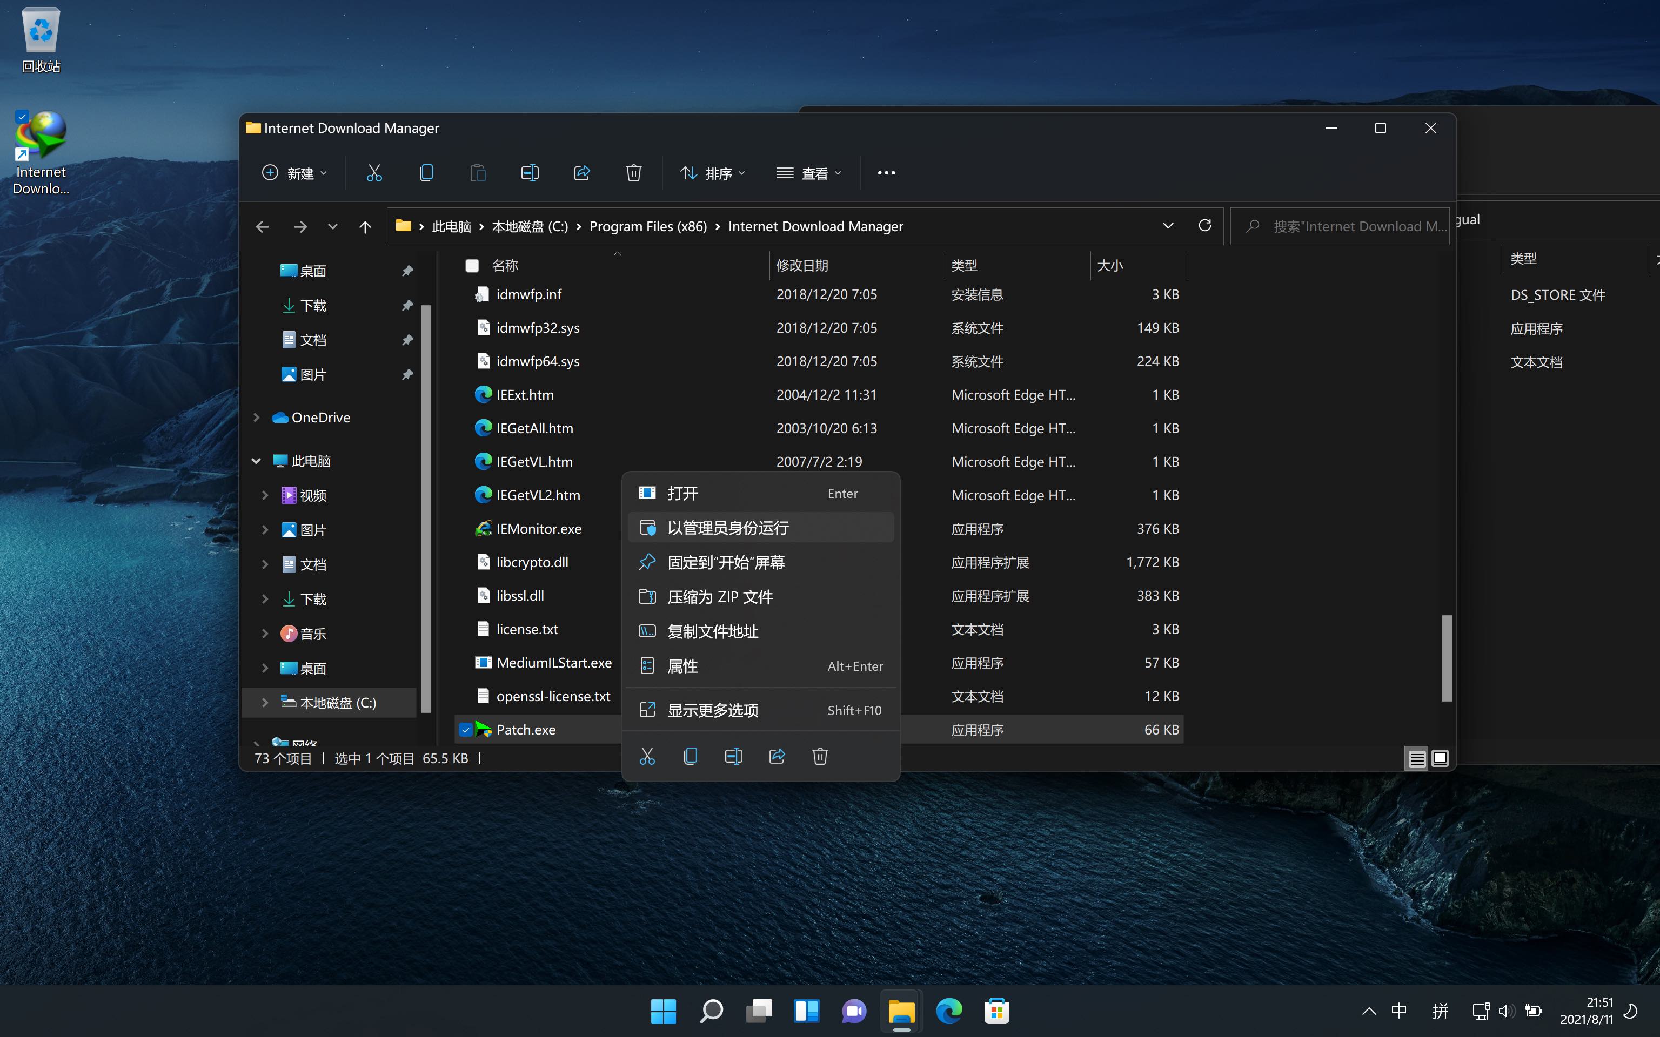Click the New (新建) button
This screenshot has height=1037, width=1660.
295,173
